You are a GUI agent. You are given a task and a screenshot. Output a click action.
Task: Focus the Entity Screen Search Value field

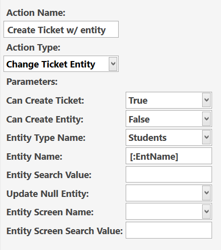click(169, 230)
